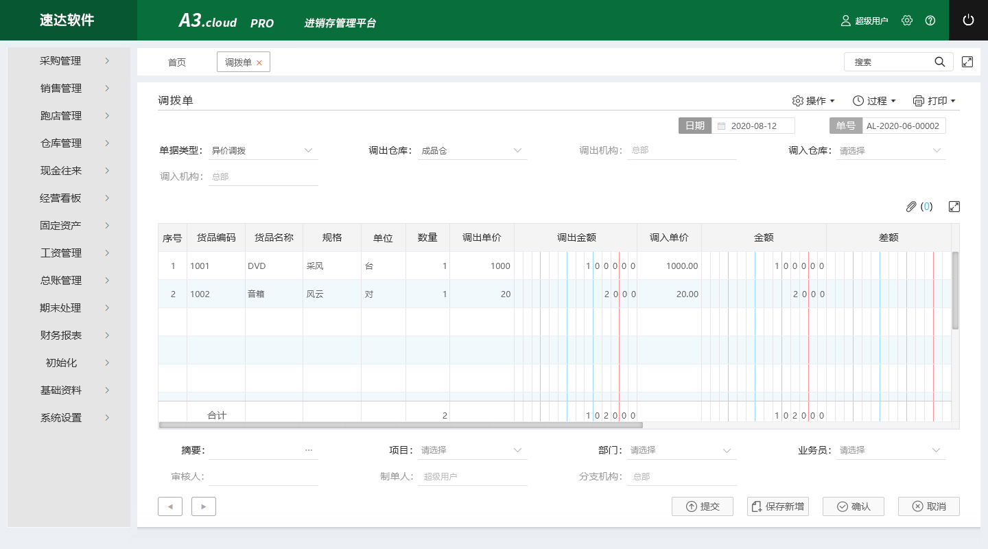Click the 音箱 product name cell
Image resolution: width=988 pixels, height=549 pixels.
[274, 294]
